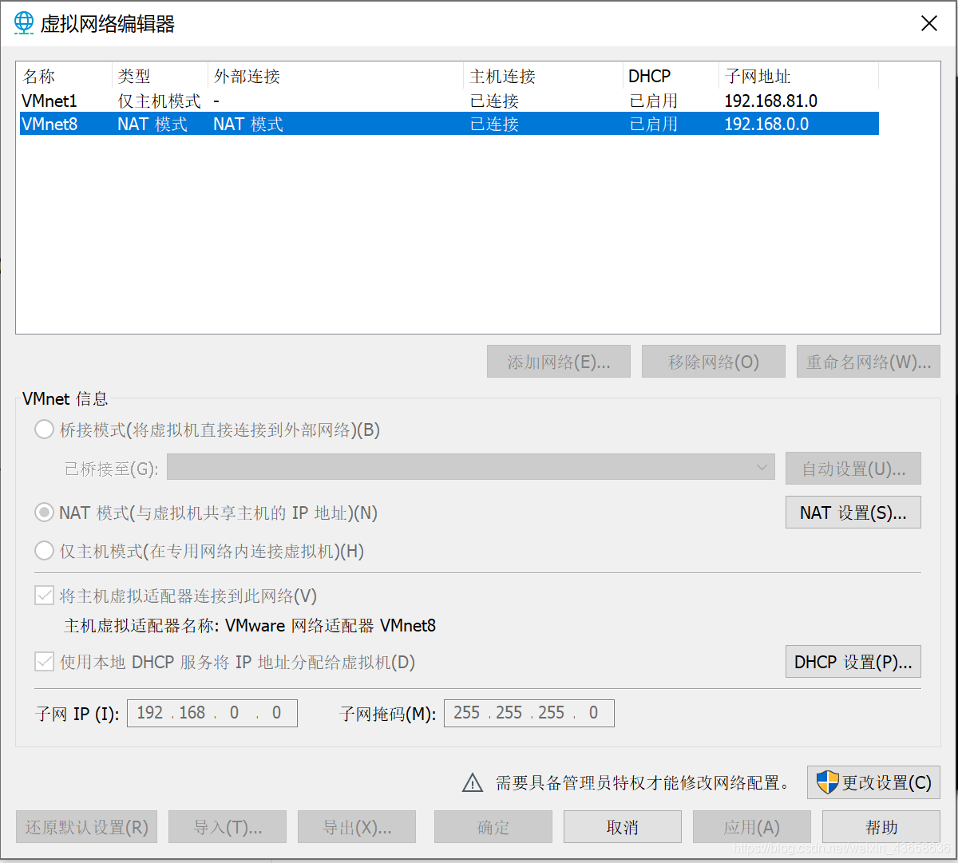Screen dimensions: 958x863
Task: Open the 已桥接至 dropdown
Action: [x=471, y=468]
